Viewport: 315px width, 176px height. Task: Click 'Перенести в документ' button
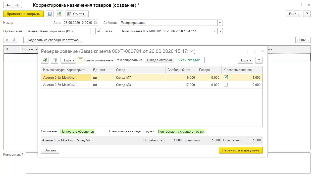pos(240,150)
